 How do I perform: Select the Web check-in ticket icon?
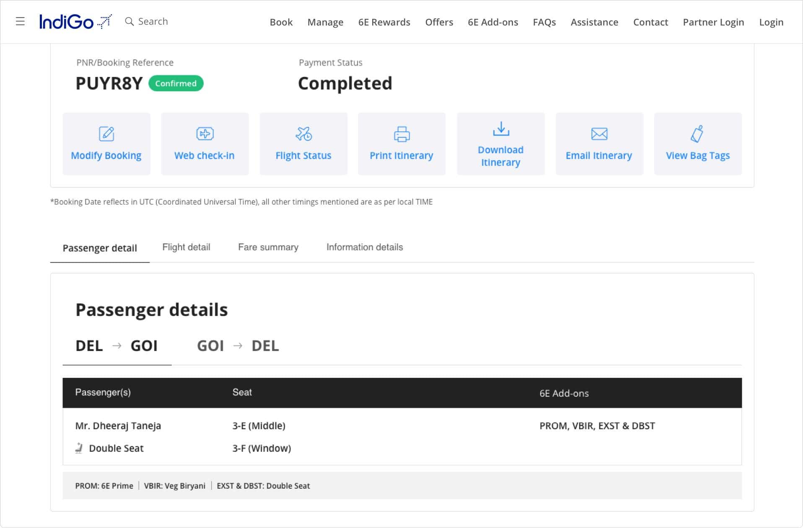coord(205,134)
